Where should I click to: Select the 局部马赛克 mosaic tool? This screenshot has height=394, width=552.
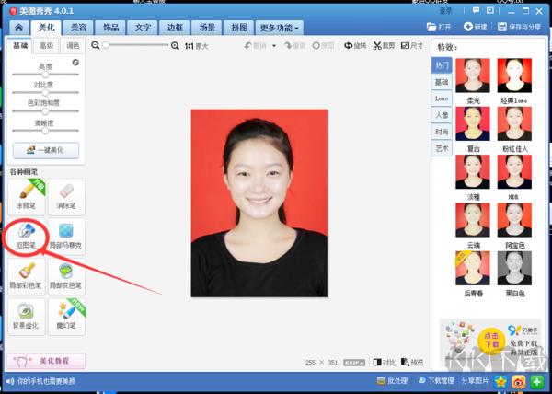66,237
